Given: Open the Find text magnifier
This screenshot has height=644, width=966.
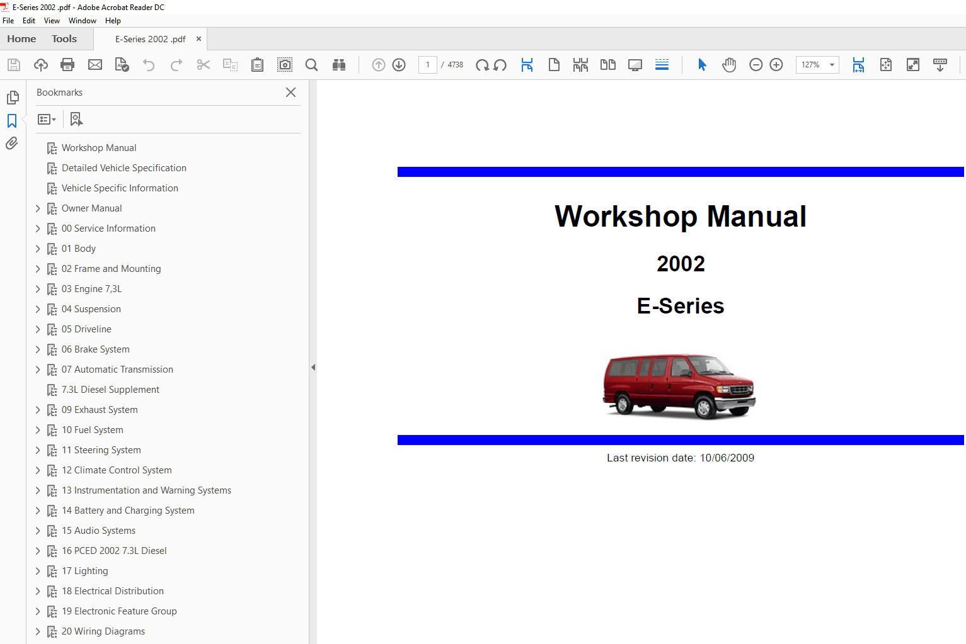Looking at the screenshot, I should [x=311, y=65].
